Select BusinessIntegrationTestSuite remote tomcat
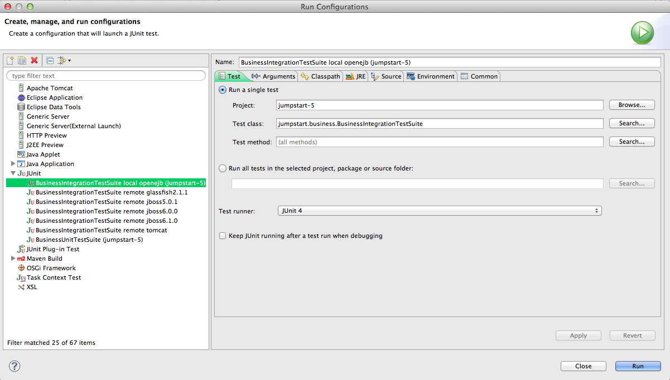 pyautogui.click(x=101, y=230)
